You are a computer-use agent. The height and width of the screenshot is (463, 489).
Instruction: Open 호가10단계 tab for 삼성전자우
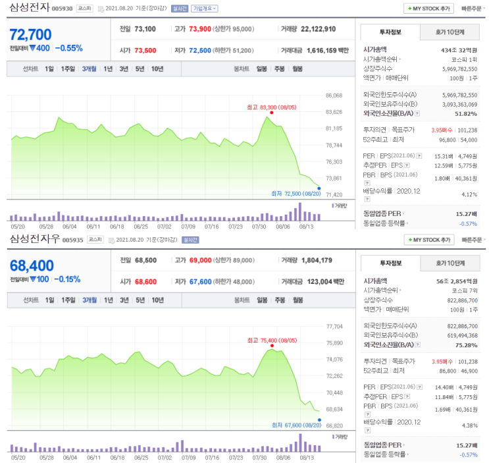tap(450, 263)
